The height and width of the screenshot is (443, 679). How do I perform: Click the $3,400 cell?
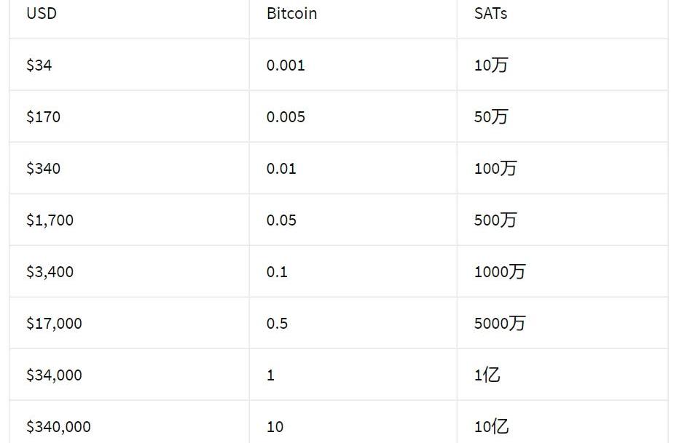tap(50, 272)
